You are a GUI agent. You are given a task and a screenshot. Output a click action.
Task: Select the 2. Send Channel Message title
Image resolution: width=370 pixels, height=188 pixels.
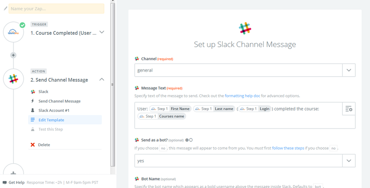point(59,80)
